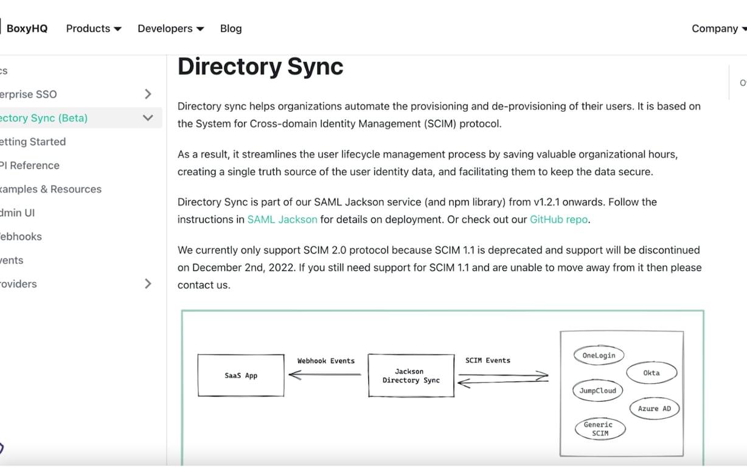
Task: Go to Getting Started in the sidebar
Action: pos(33,142)
